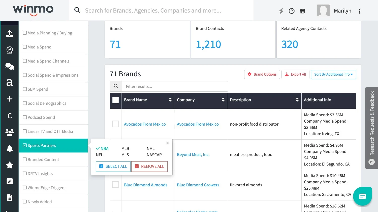Focus the main search field
378x212 pixels.
[161, 10]
